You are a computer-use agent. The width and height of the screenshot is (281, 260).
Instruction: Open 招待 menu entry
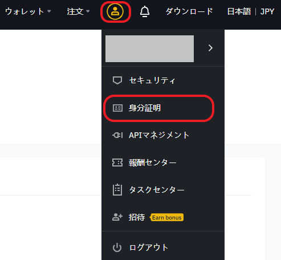point(163,217)
